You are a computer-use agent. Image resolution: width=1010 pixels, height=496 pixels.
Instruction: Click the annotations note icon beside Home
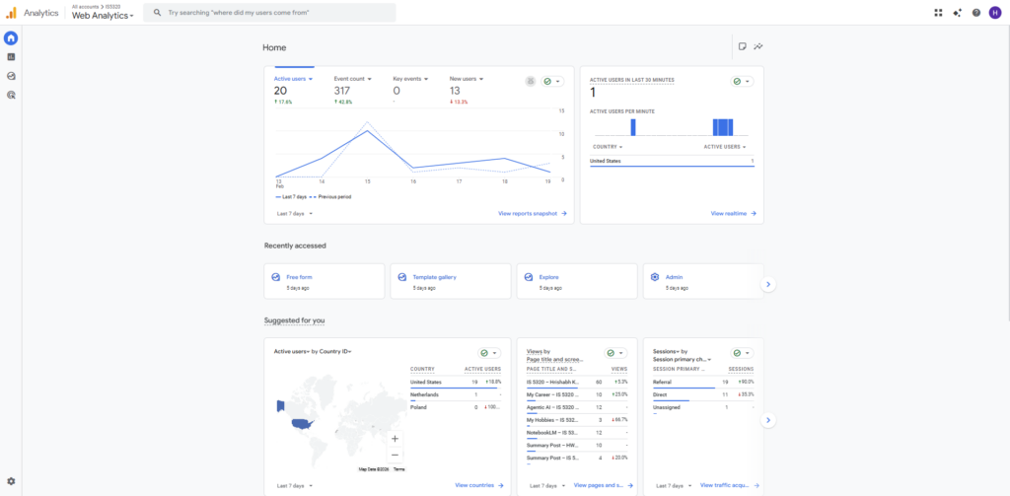(x=742, y=46)
